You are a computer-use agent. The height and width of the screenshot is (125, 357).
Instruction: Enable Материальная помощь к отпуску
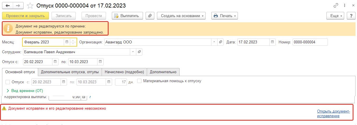pyautogui.click(x=139, y=81)
